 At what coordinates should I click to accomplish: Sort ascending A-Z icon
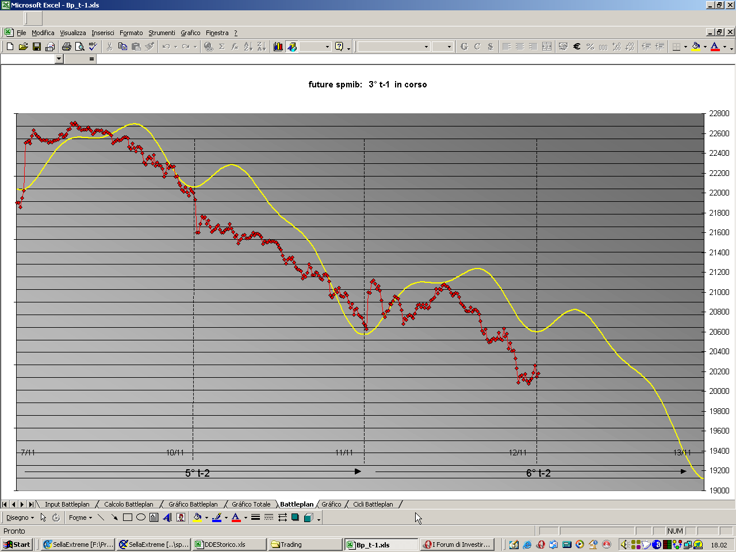[x=248, y=47]
